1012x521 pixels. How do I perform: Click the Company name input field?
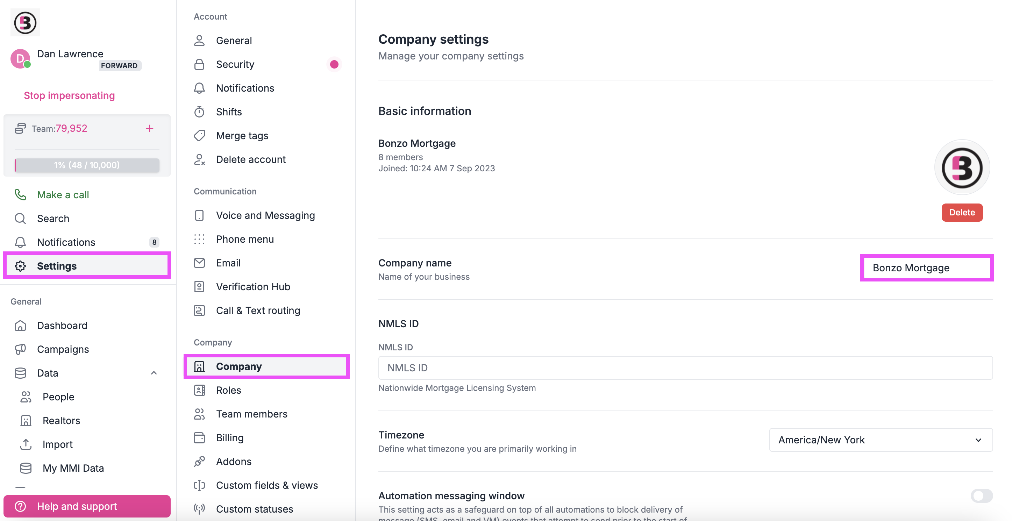pos(927,268)
